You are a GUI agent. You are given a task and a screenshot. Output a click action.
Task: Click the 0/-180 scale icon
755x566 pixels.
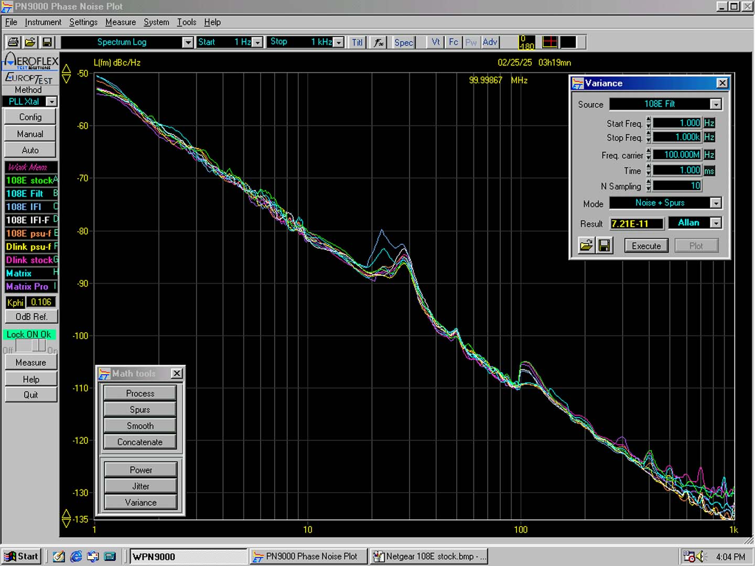(526, 42)
